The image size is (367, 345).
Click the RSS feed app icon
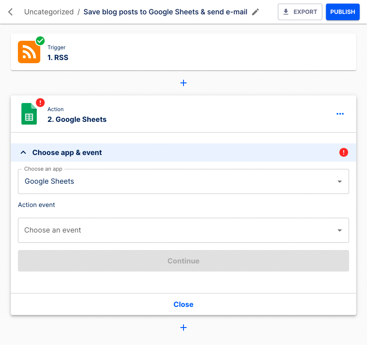pos(29,52)
